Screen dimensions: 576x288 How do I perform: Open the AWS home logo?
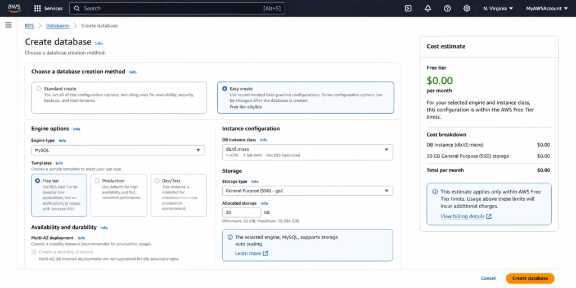(14, 8)
